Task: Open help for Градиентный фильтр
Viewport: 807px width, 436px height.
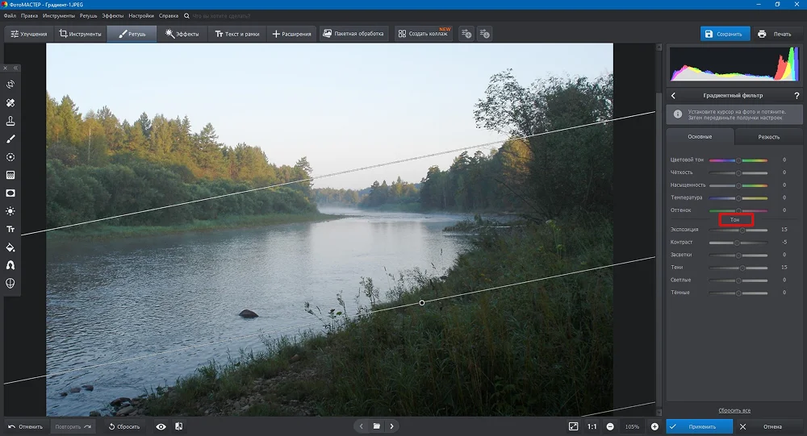Action: tap(797, 96)
